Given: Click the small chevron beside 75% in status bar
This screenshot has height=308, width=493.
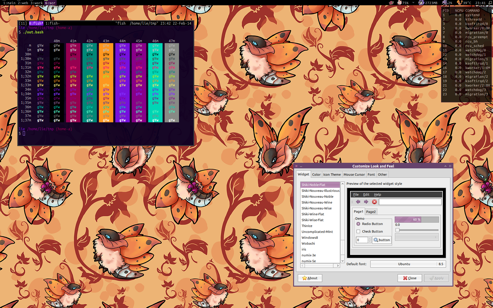Looking at the screenshot, I should [x=413, y=3].
